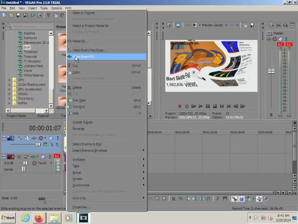Open Auto Ripple mode dropdown arrow

pos(253,199)
